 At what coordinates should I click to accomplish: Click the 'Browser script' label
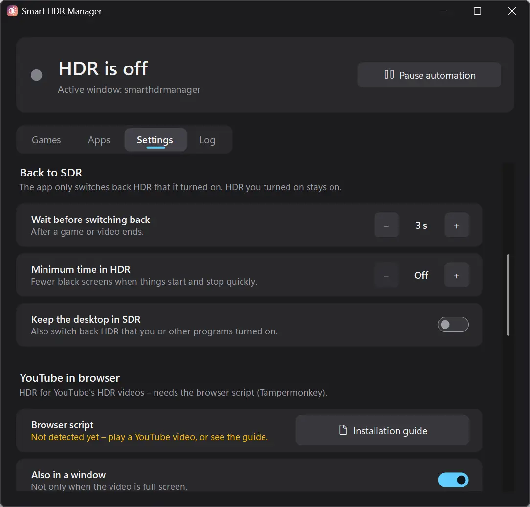(63, 425)
